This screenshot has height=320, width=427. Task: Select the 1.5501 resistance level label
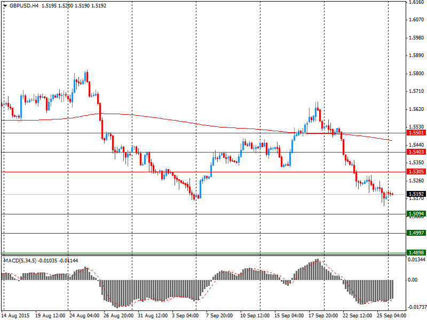[x=416, y=133]
